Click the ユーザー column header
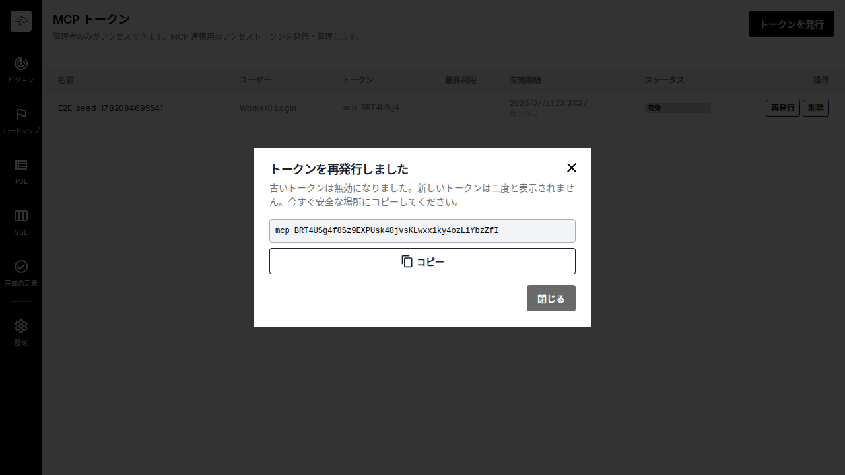The height and width of the screenshot is (475, 845). (x=255, y=80)
